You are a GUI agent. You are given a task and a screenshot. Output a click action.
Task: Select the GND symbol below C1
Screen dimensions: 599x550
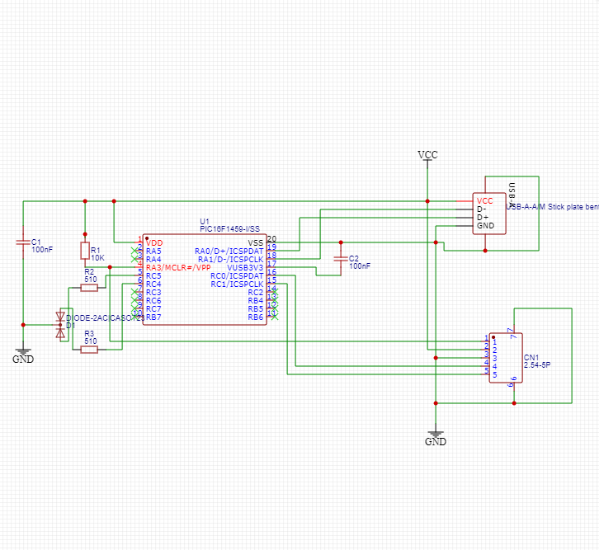23,355
